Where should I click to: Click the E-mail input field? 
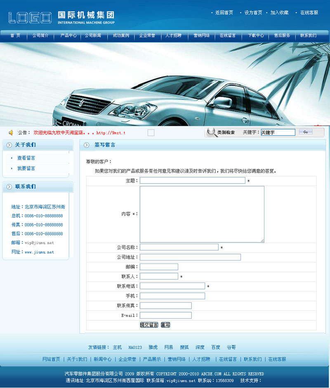tap(166, 315)
